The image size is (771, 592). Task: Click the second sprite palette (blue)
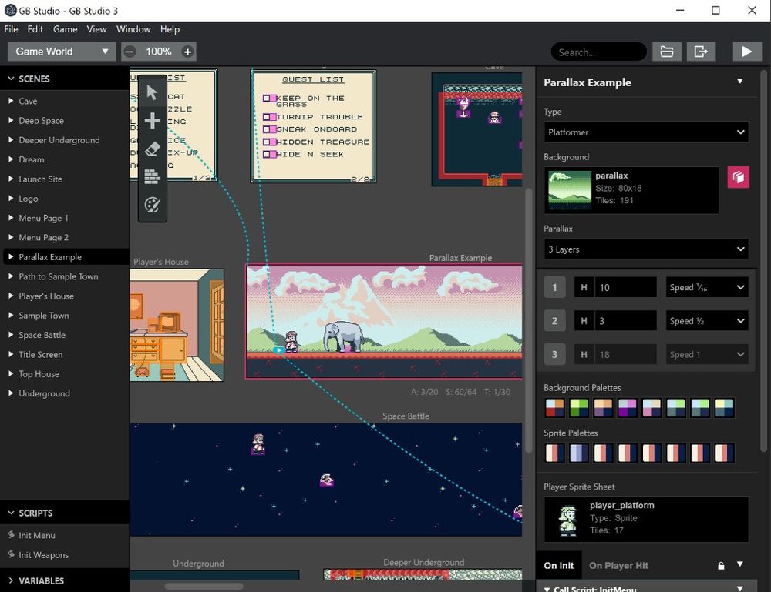tap(579, 453)
